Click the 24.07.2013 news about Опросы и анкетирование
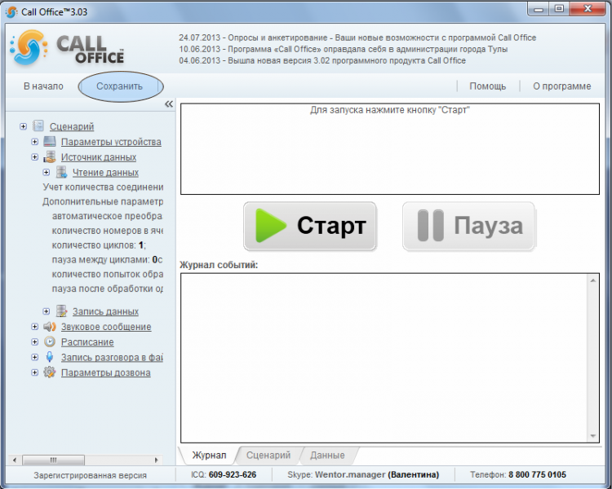The height and width of the screenshot is (489, 612). (x=357, y=37)
